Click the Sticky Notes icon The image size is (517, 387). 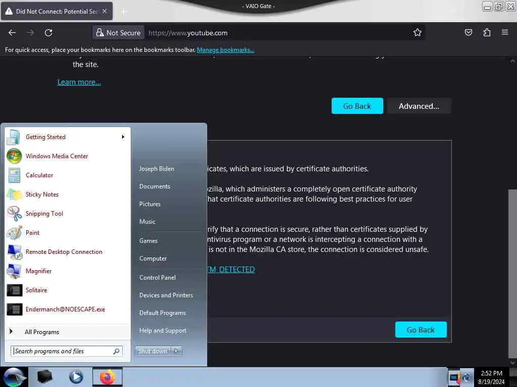[x=15, y=194]
